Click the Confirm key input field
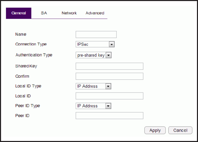This screenshot has height=142, width=198. (x=109, y=76)
